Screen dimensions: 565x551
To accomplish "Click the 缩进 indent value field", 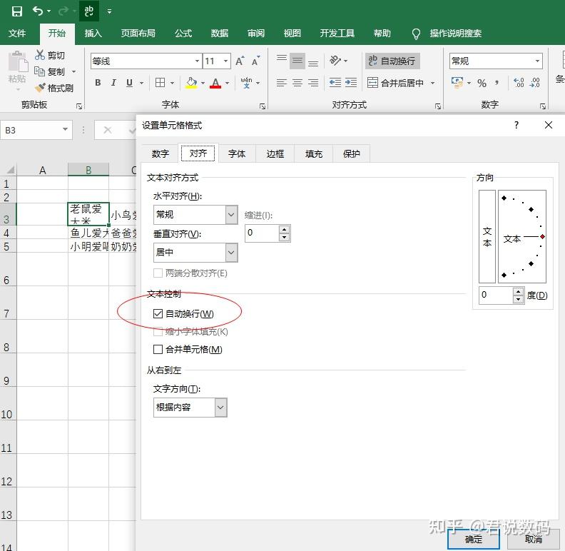I will [x=263, y=233].
